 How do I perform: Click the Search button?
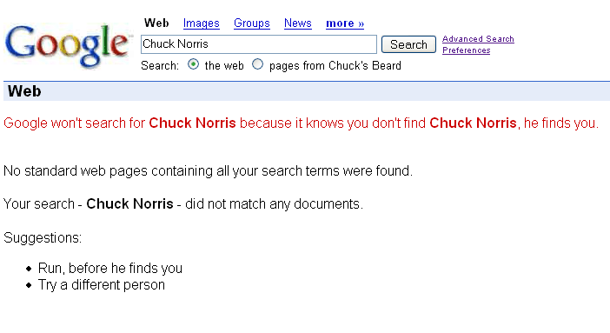(408, 44)
